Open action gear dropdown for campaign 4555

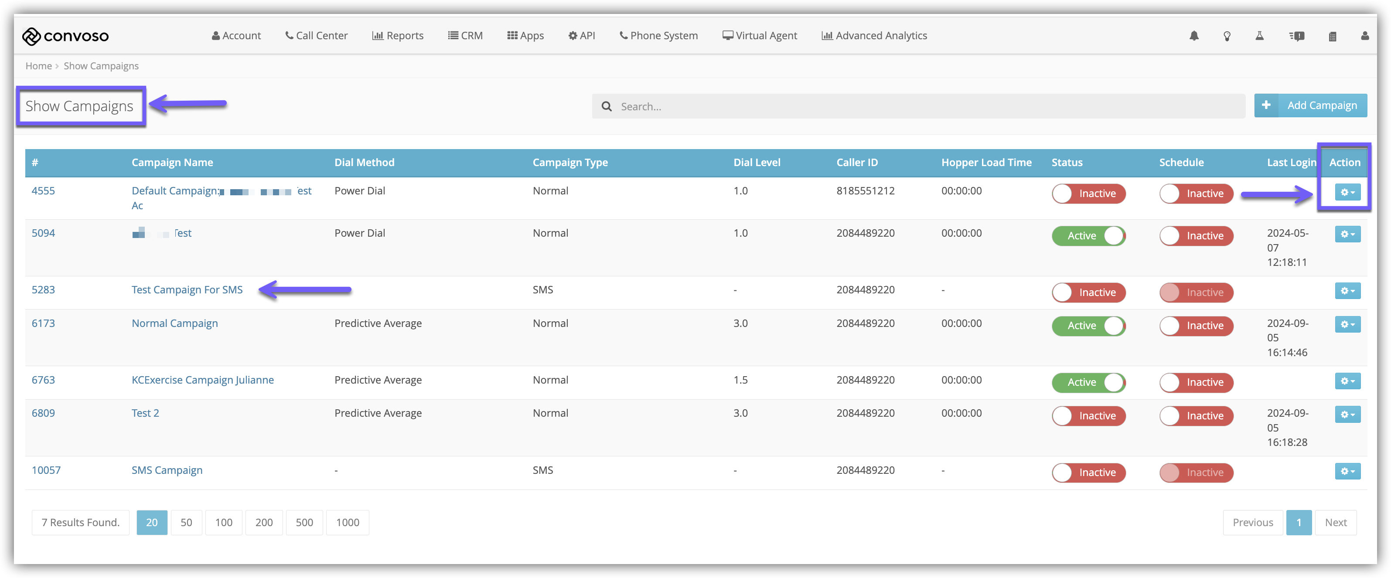(x=1347, y=192)
